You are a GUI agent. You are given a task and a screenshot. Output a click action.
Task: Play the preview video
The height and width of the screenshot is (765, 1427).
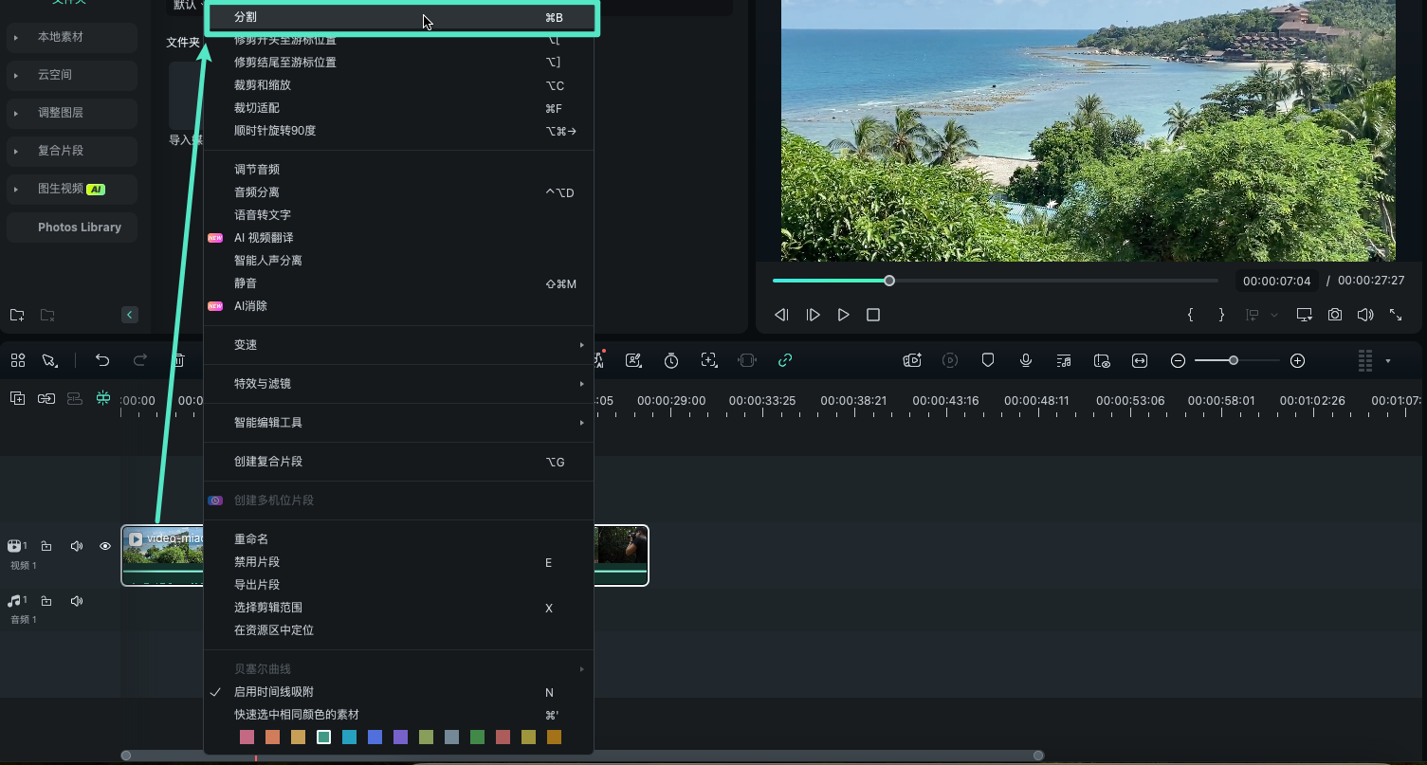click(x=843, y=315)
